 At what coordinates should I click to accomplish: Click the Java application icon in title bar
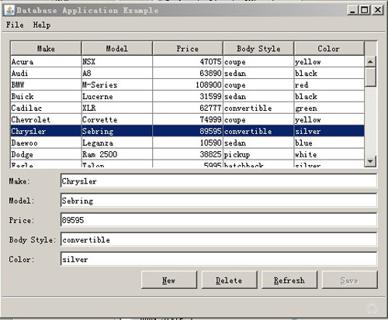(9, 10)
